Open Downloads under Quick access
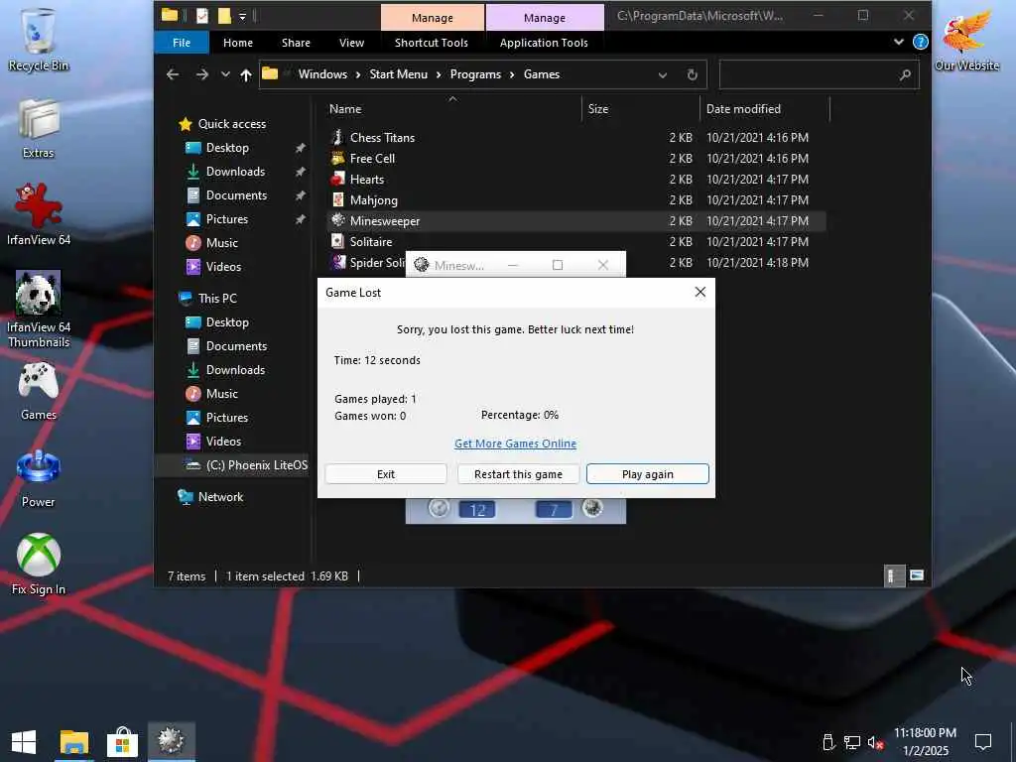The height and width of the screenshot is (762, 1016). pyautogui.click(x=235, y=172)
